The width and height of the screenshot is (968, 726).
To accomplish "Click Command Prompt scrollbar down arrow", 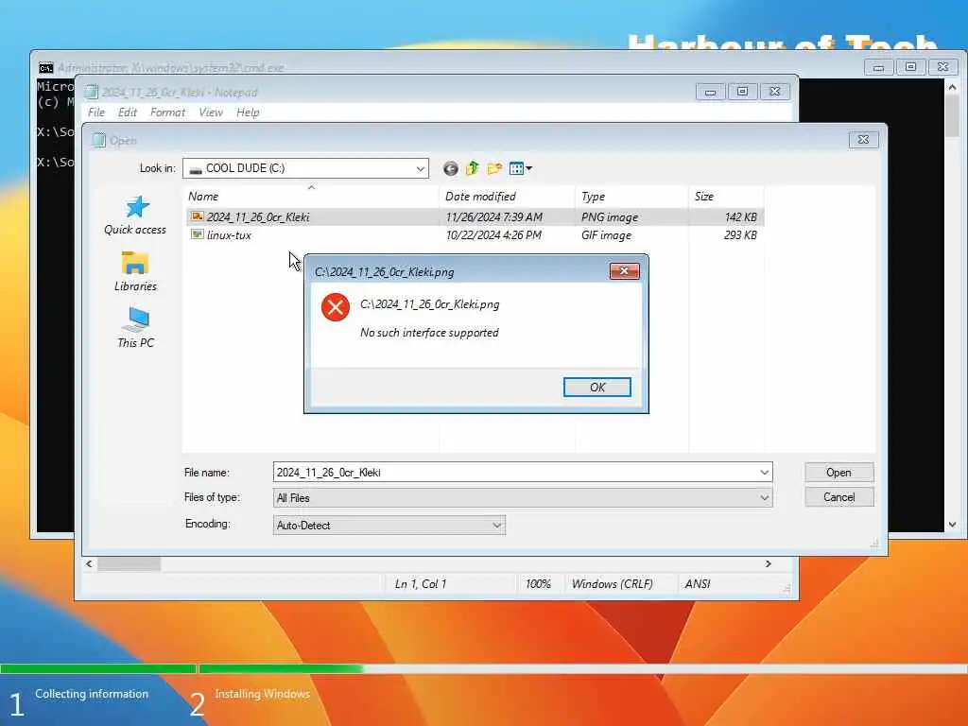I will (x=952, y=524).
